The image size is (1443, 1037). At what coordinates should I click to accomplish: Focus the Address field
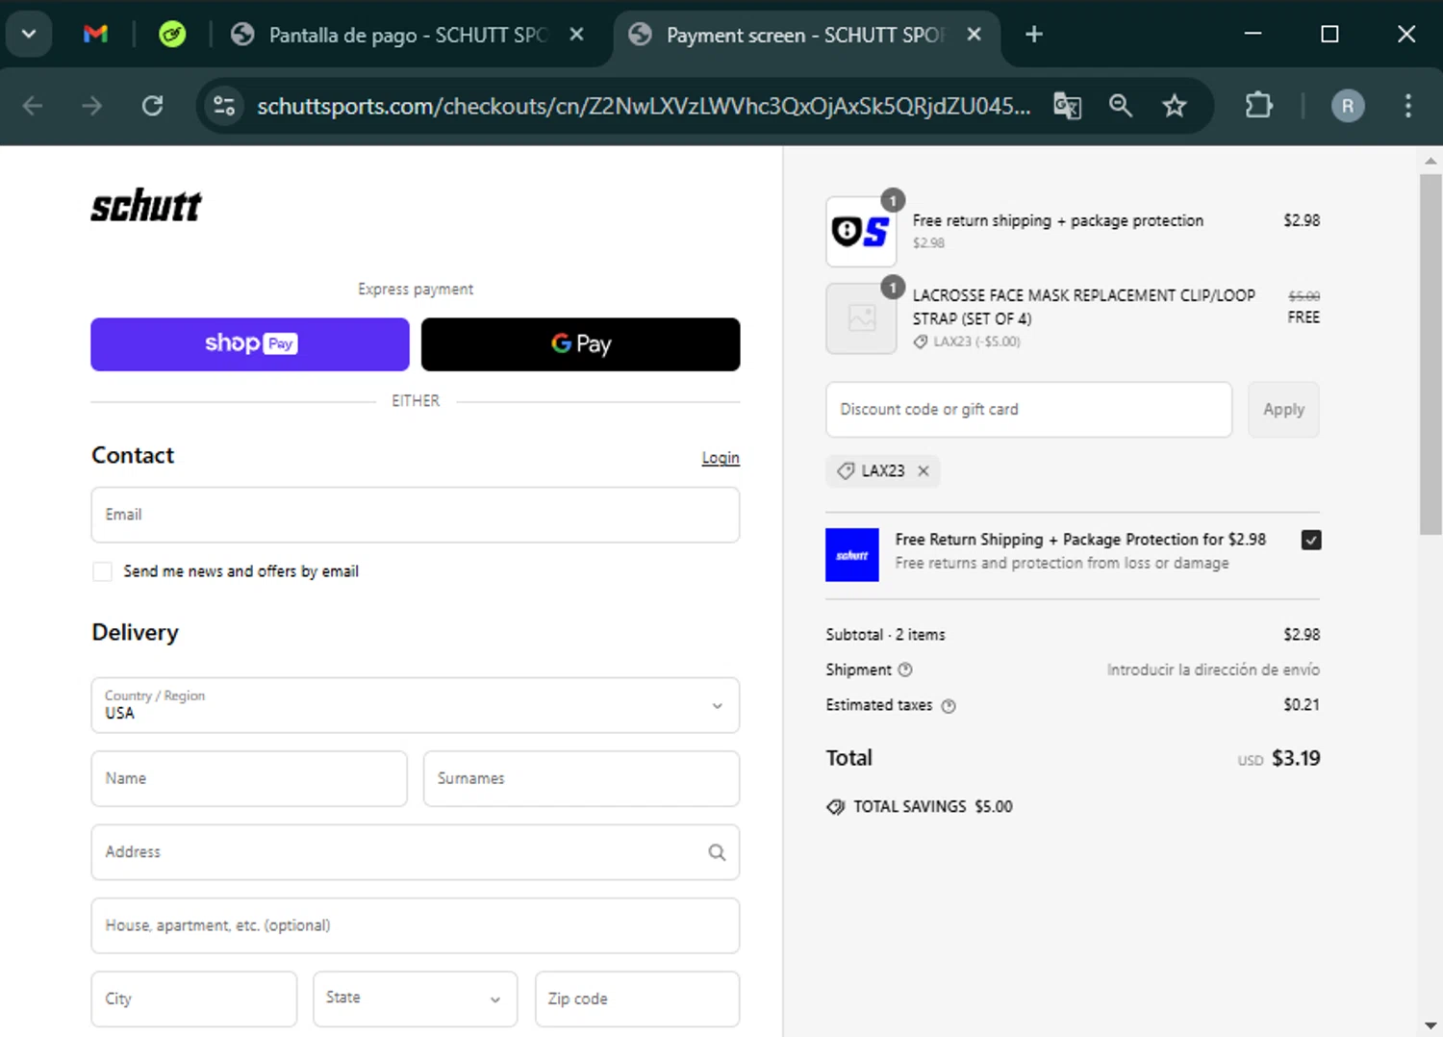[x=416, y=852]
